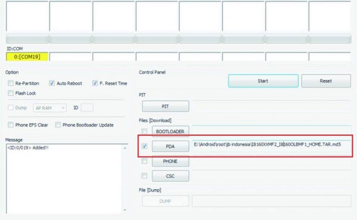Click the PHONE file button
Screen dimensions: 357x220
[x=170, y=161]
